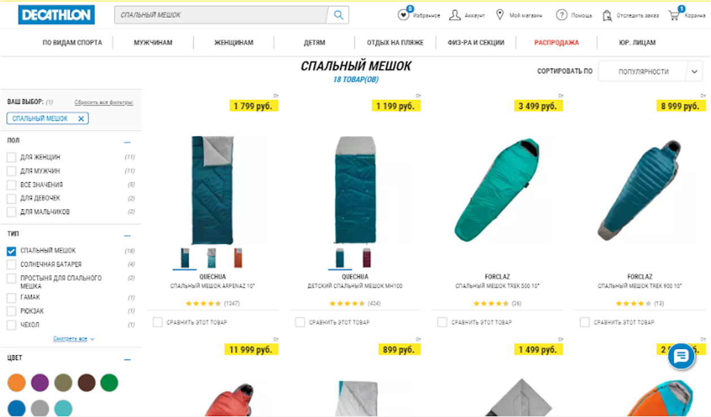Click the Decathlon logo

(x=57, y=15)
